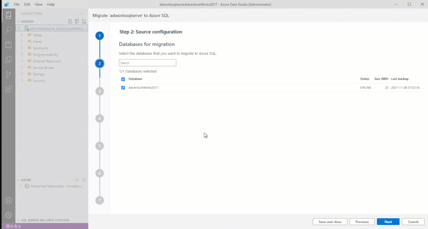Collapse the adworkssqlserve server node
This screenshot has width=428, height=229.
click(x=19, y=28)
